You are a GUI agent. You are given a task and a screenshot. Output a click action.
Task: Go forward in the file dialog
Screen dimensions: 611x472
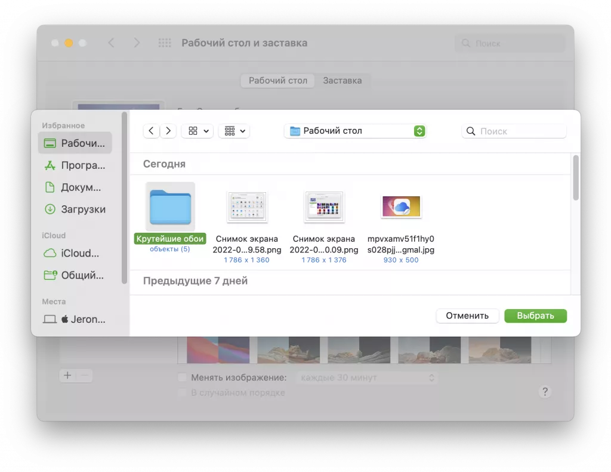[168, 131]
